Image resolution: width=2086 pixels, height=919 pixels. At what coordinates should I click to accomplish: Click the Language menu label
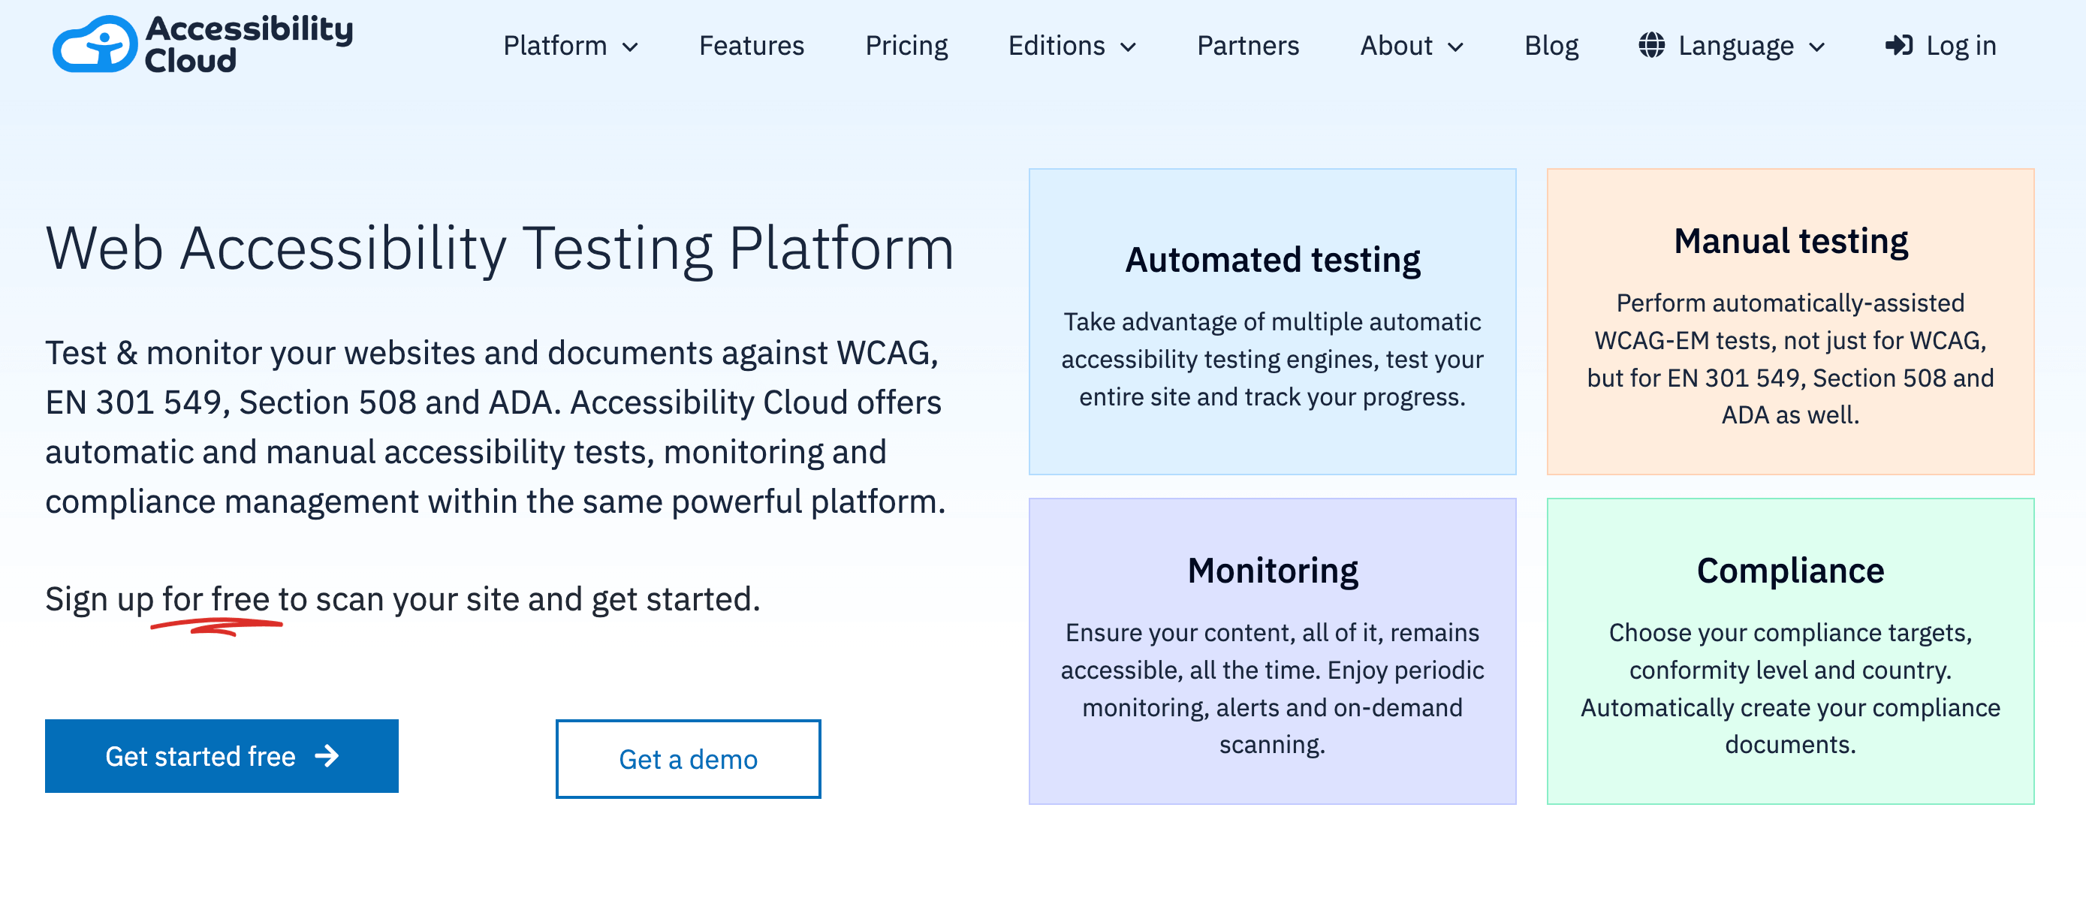1735,46
